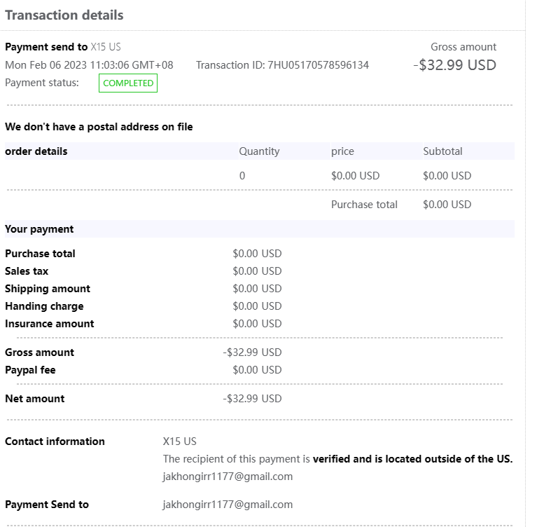Click the Transaction details heading

64,15
